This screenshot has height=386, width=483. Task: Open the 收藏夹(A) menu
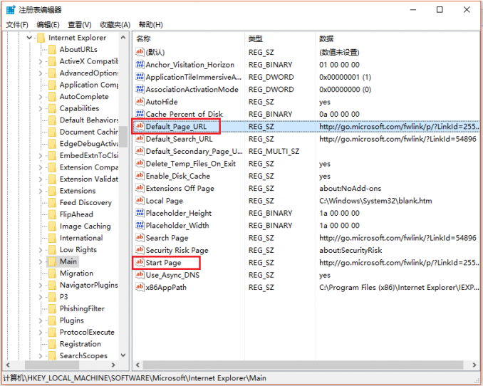(x=115, y=25)
